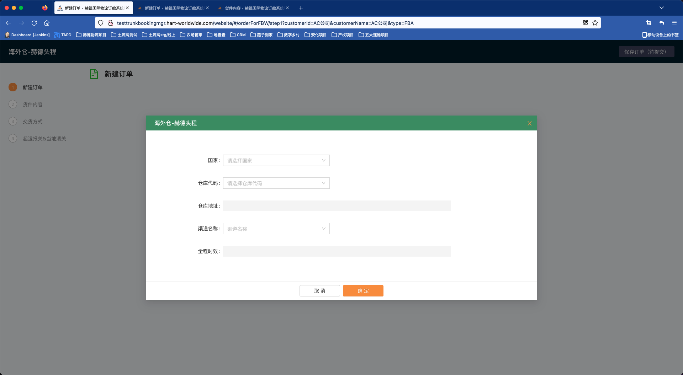This screenshot has width=683, height=375.
Task: Click the screenshot crop icon in toolbar
Action: tap(648, 23)
